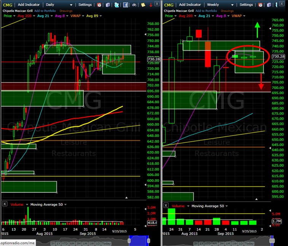Expand Price options in Daily chart
The height and width of the screenshot is (246, 288).
pos(14,16)
